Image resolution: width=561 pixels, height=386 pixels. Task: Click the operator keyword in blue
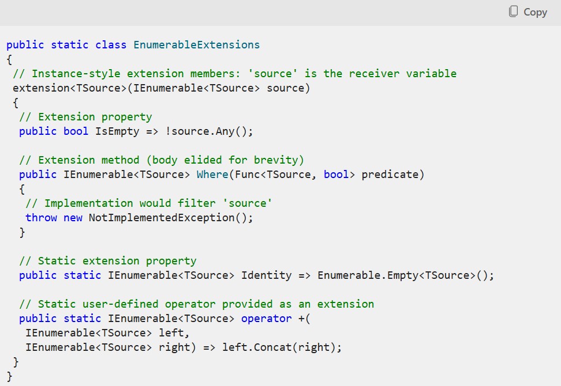pos(267,318)
